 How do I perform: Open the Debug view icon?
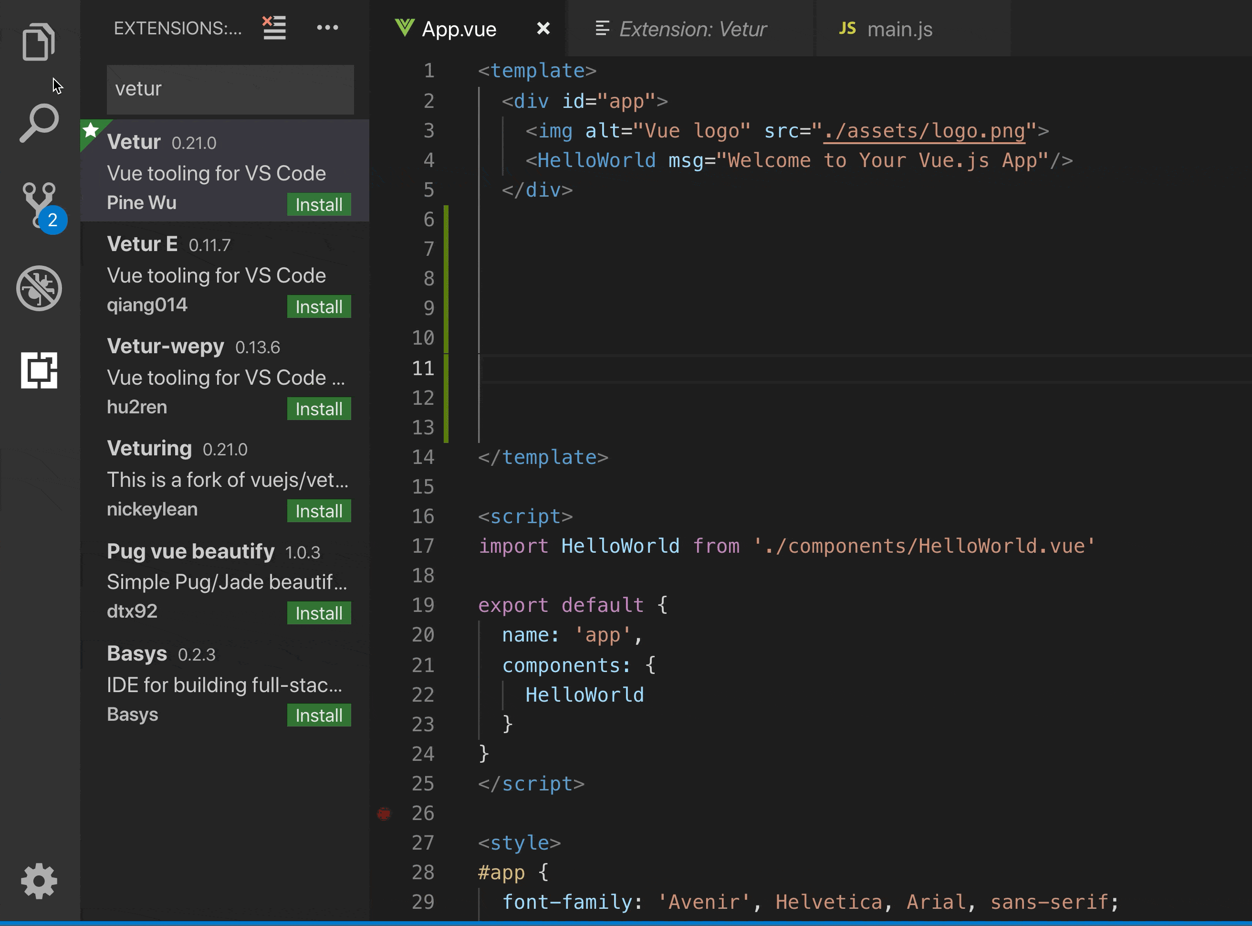[39, 288]
